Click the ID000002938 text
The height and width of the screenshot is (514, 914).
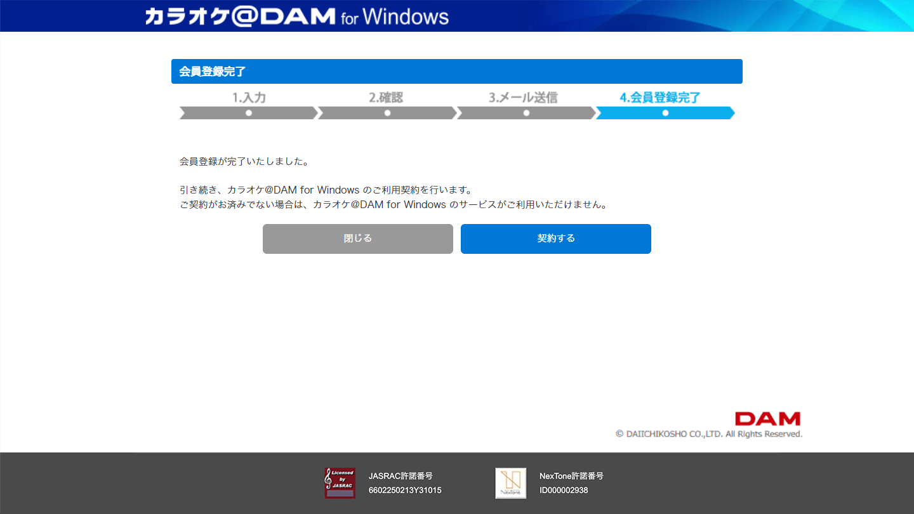click(564, 491)
